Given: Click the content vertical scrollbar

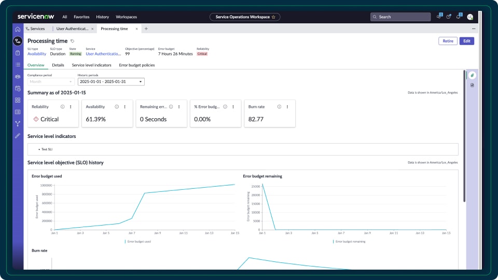Looking at the screenshot, I should 464,136.
